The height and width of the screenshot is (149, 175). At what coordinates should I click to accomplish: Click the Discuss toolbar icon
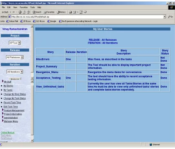(85, 12)
